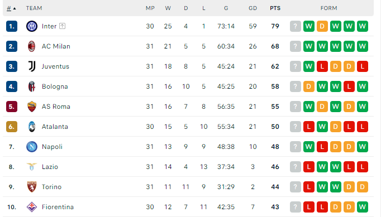Click the promotion arrow icon beside Inter
The image size is (381, 217).
click(62, 26)
